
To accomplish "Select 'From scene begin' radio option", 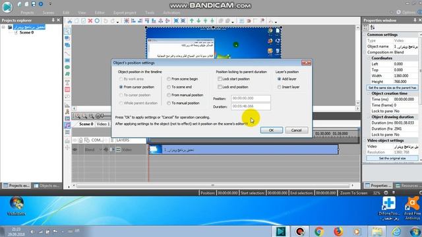I will (x=169, y=79).
